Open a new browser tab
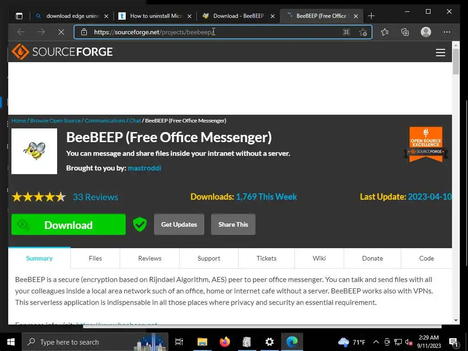Screen dimensions: 468x351 [x=371, y=16]
